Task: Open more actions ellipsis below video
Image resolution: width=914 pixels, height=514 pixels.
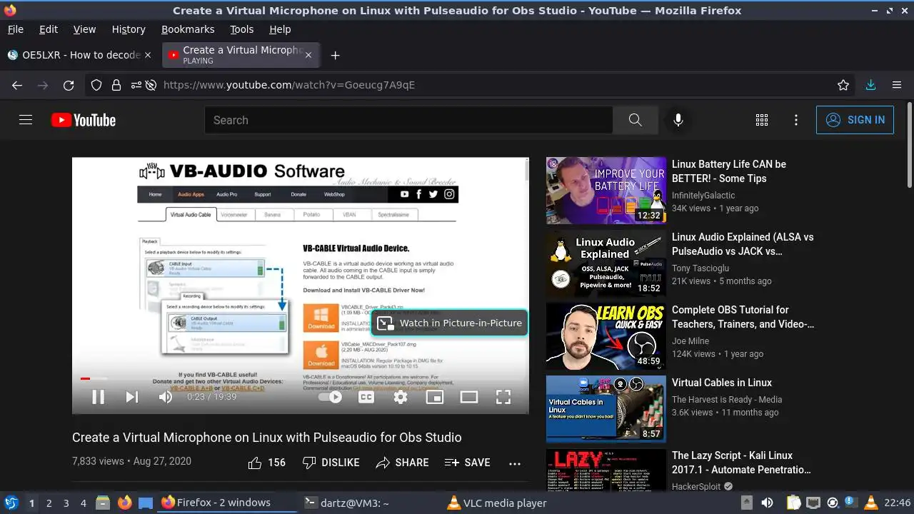Action: click(515, 463)
